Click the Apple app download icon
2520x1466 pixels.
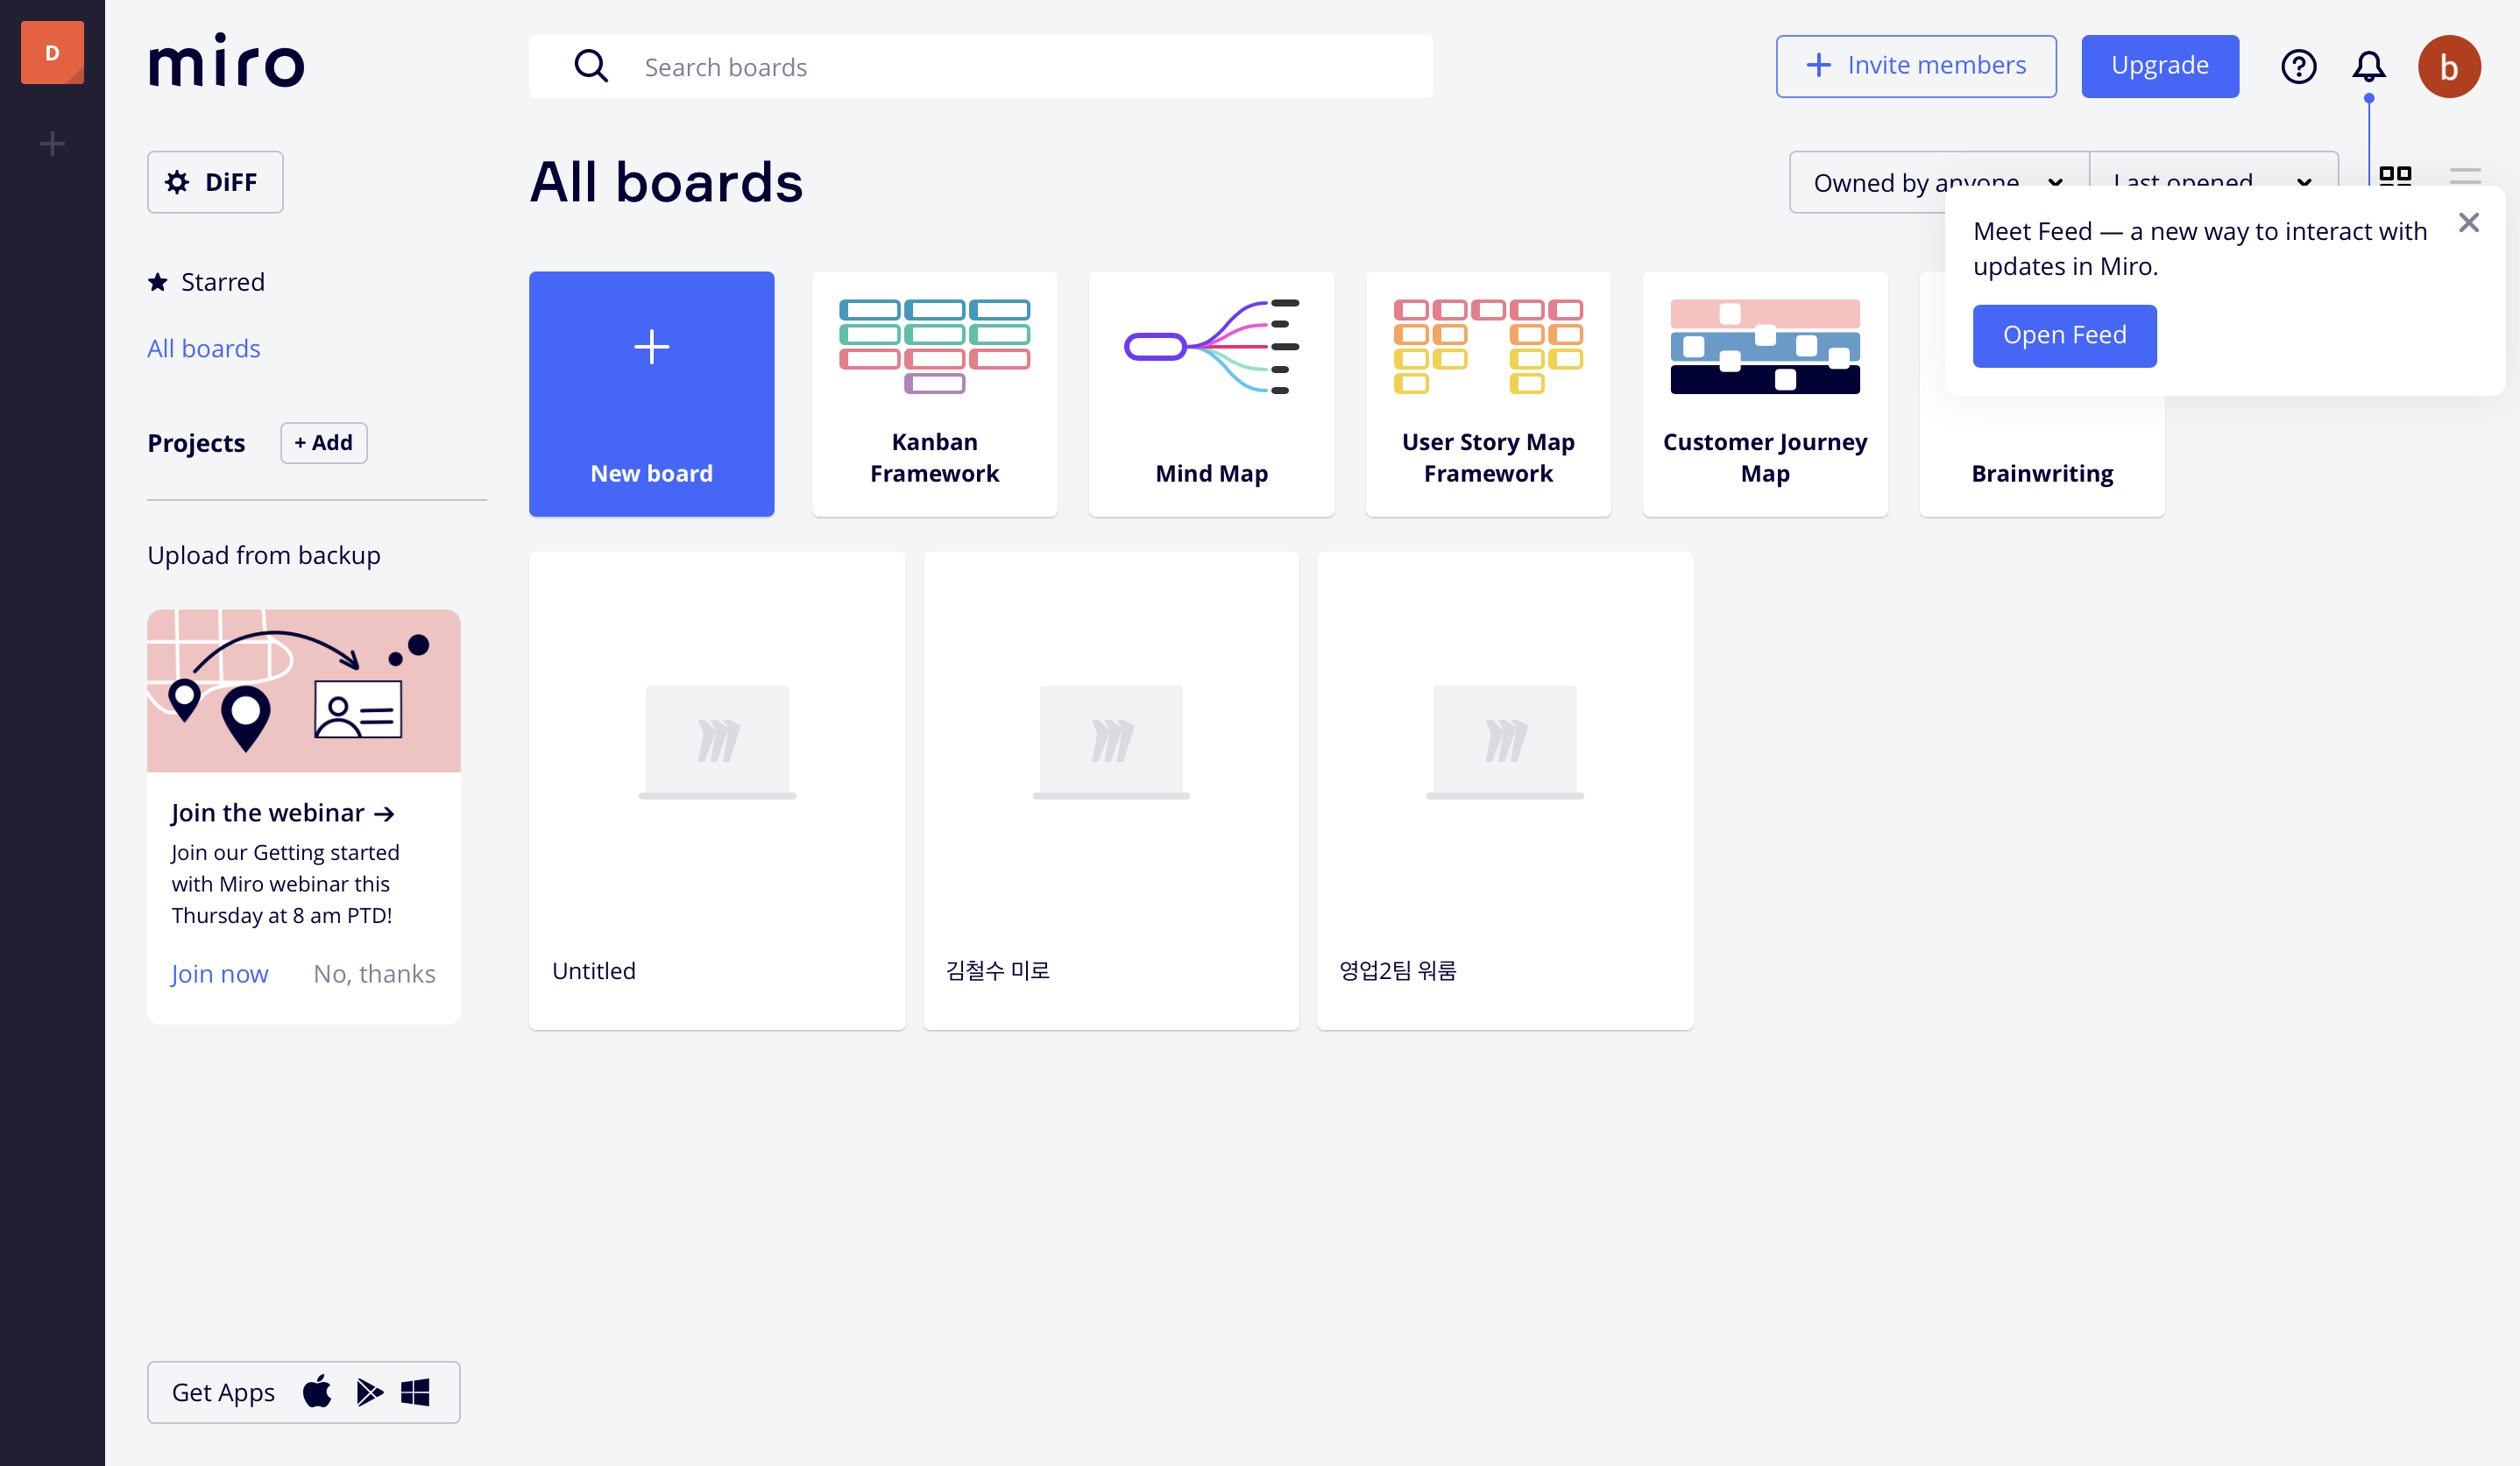pyautogui.click(x=317, y=1391)
